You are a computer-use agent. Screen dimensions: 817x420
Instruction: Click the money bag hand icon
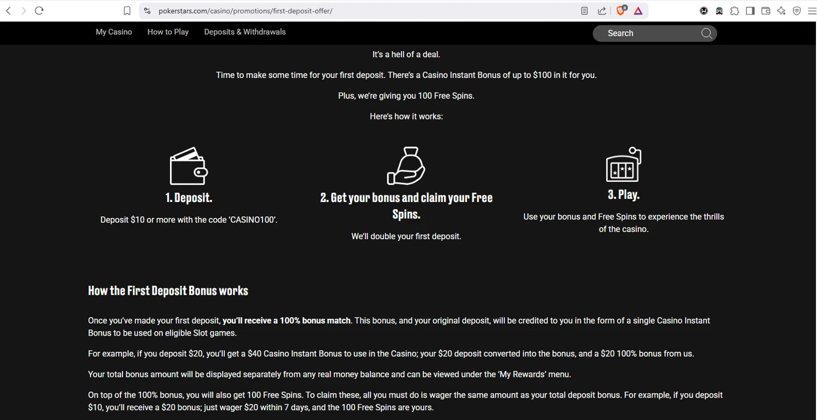click(406, 166)
